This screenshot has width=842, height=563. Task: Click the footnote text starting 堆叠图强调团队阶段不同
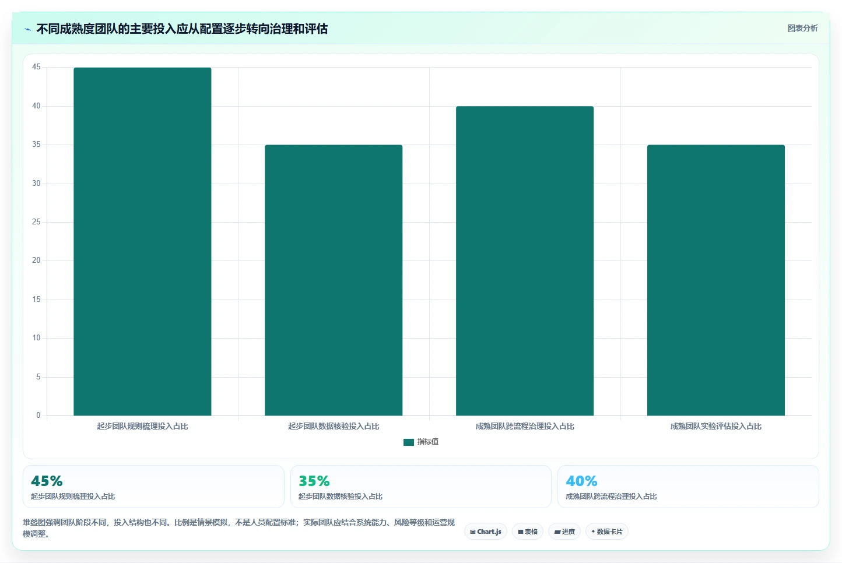pos(238,528)
